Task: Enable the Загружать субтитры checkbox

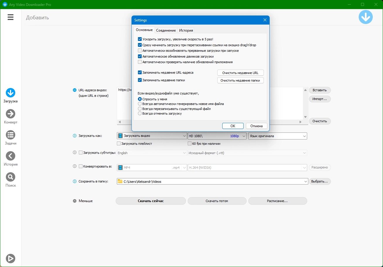Action: point(81,153)
